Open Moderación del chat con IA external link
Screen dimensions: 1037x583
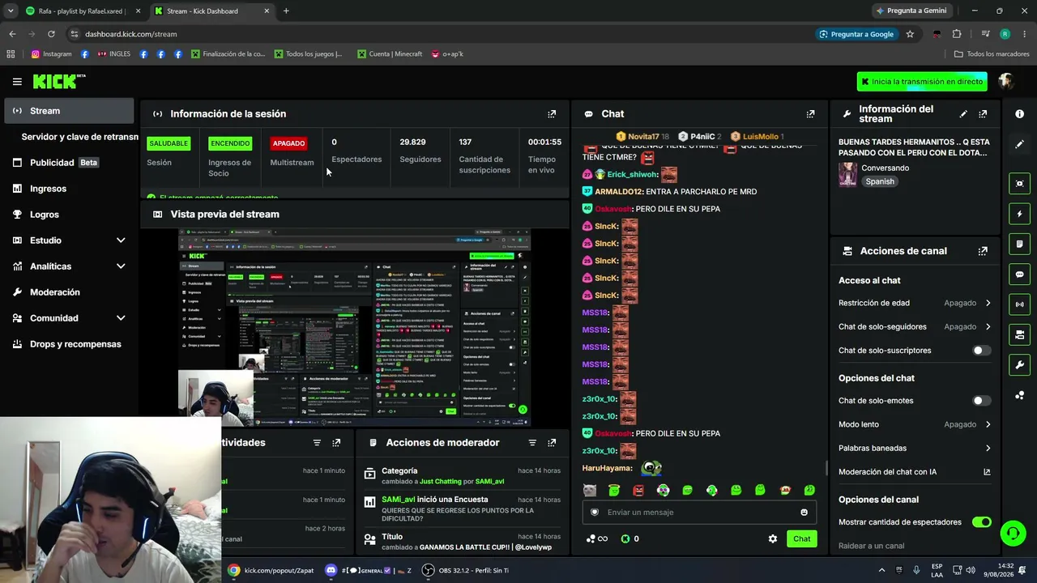pyautogui.click(x=987, y=472)
